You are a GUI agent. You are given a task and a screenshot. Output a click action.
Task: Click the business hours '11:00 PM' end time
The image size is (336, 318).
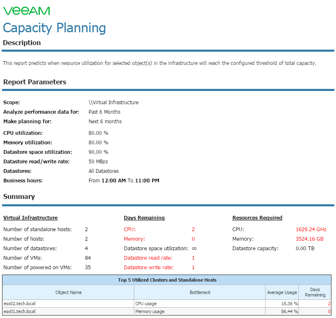[147, 180]
